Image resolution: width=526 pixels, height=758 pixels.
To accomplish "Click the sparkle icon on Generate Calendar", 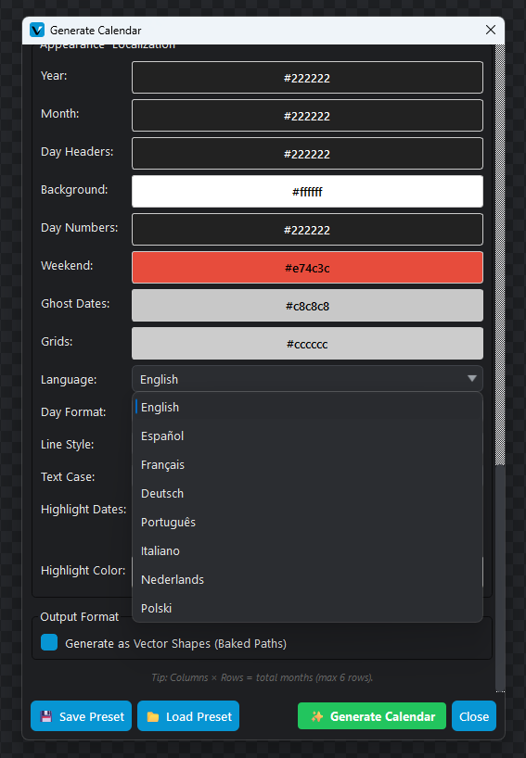I will [x=317, y=716].
